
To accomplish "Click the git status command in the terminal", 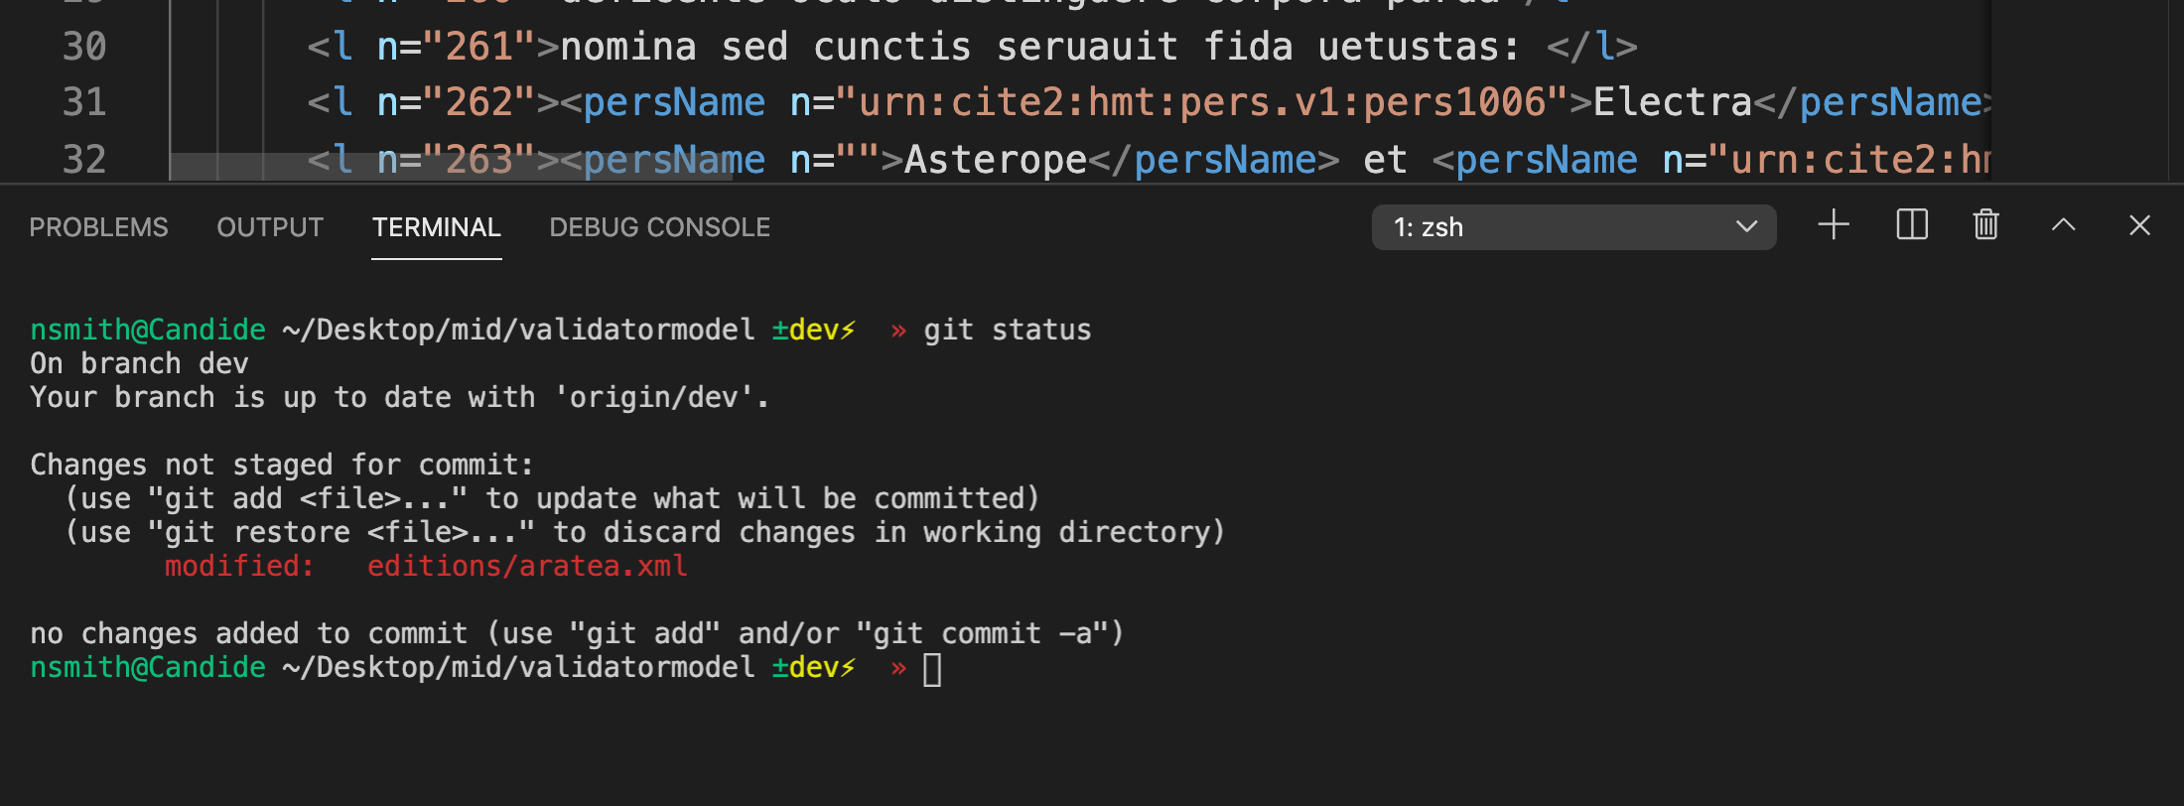I will pos(1006,329).
